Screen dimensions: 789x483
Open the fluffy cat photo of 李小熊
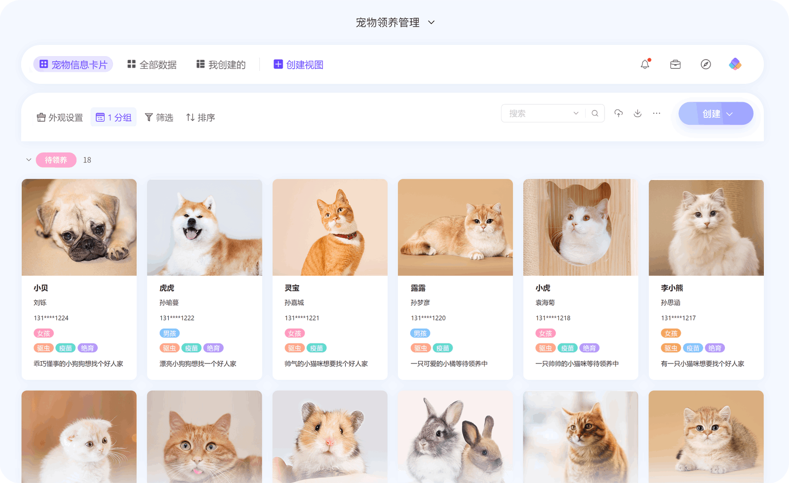[x=706, y=227]
